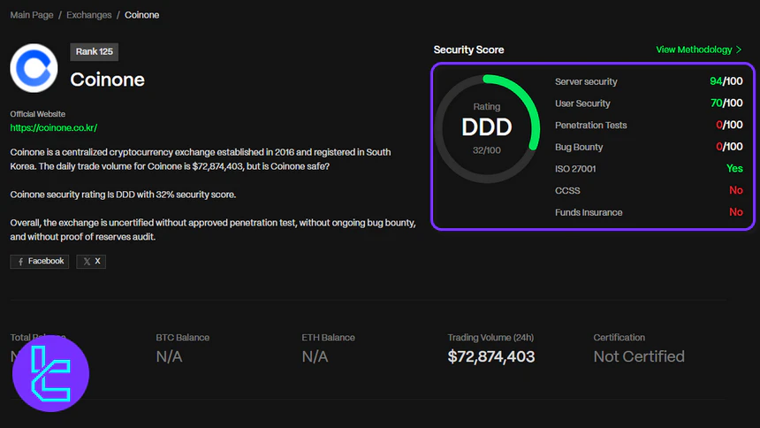Click the Security Score heading
This screenshot has height=428, width=760.
(468, 50)
